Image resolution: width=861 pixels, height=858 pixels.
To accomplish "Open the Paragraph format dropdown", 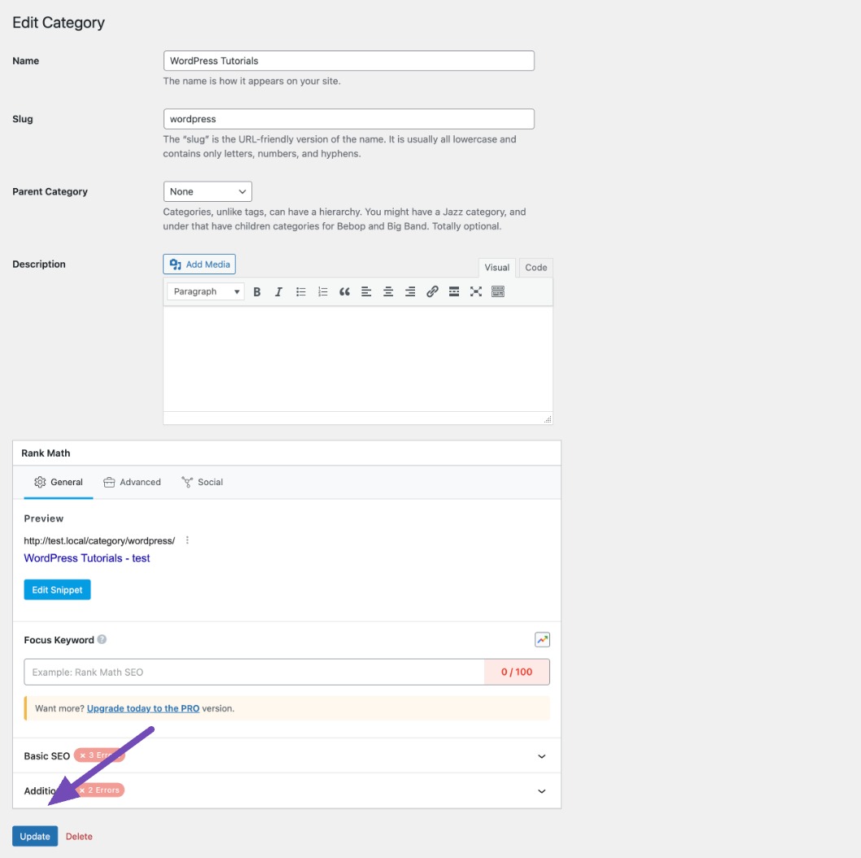I will pyautogui.click(x=205, y=291).
